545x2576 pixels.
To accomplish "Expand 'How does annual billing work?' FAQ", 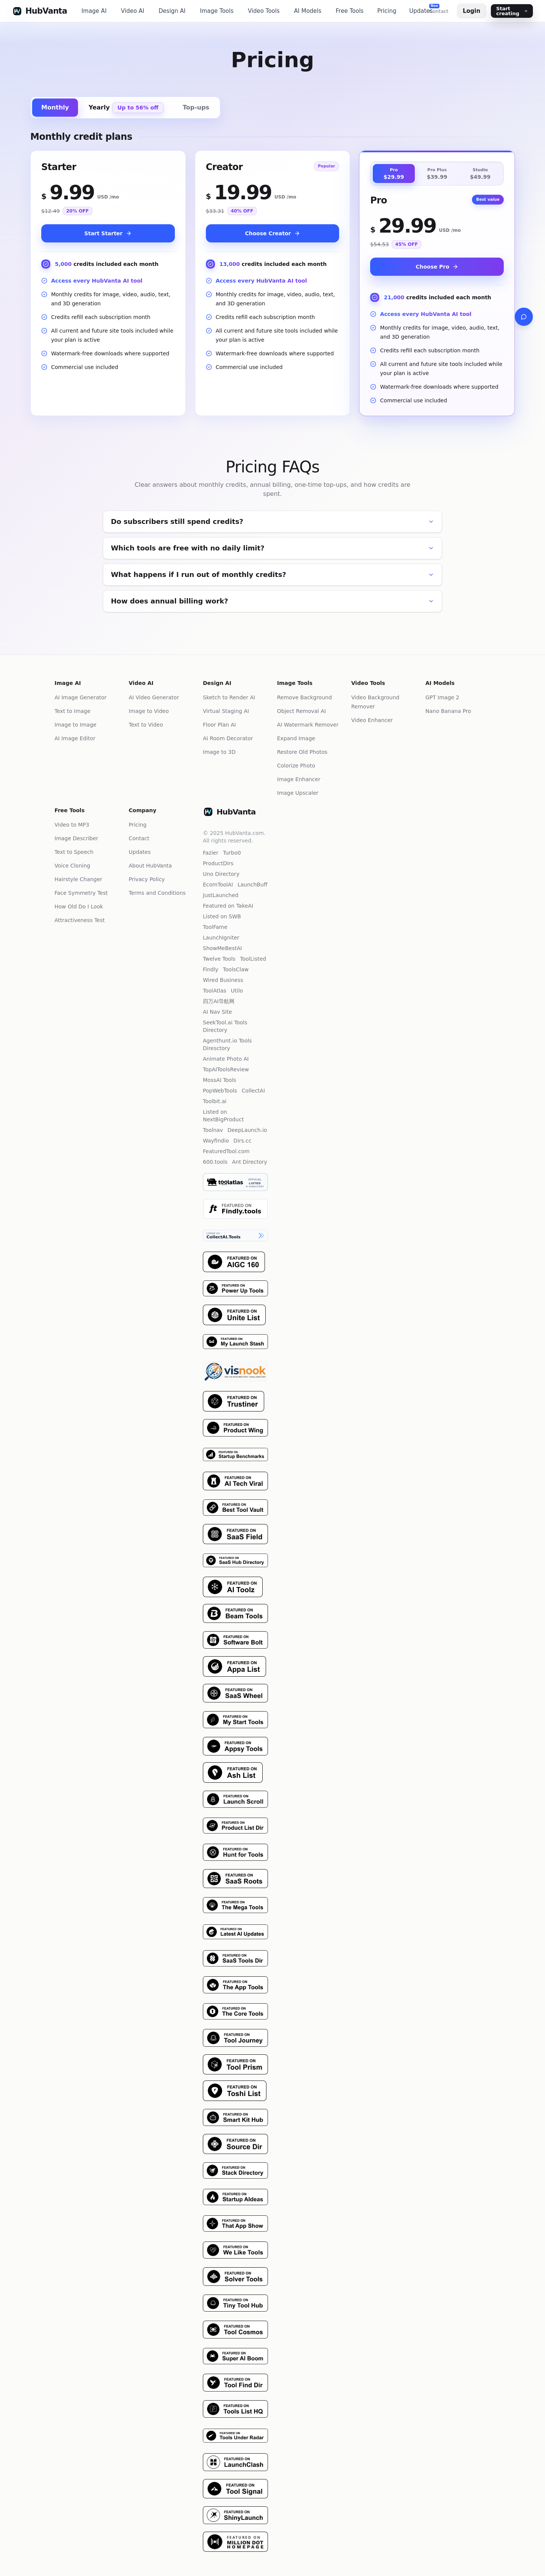I will click(272, 601).
